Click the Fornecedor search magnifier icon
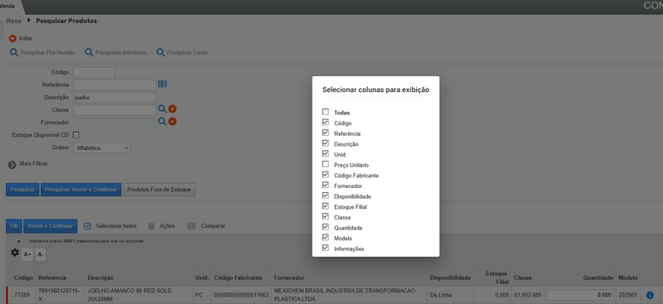Screen dimensions: 663x304 [162, 122]
